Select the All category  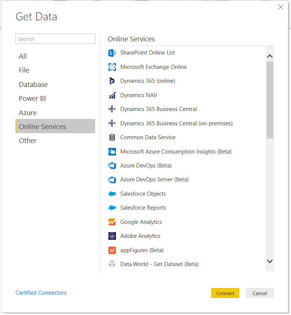click(55, 56)
